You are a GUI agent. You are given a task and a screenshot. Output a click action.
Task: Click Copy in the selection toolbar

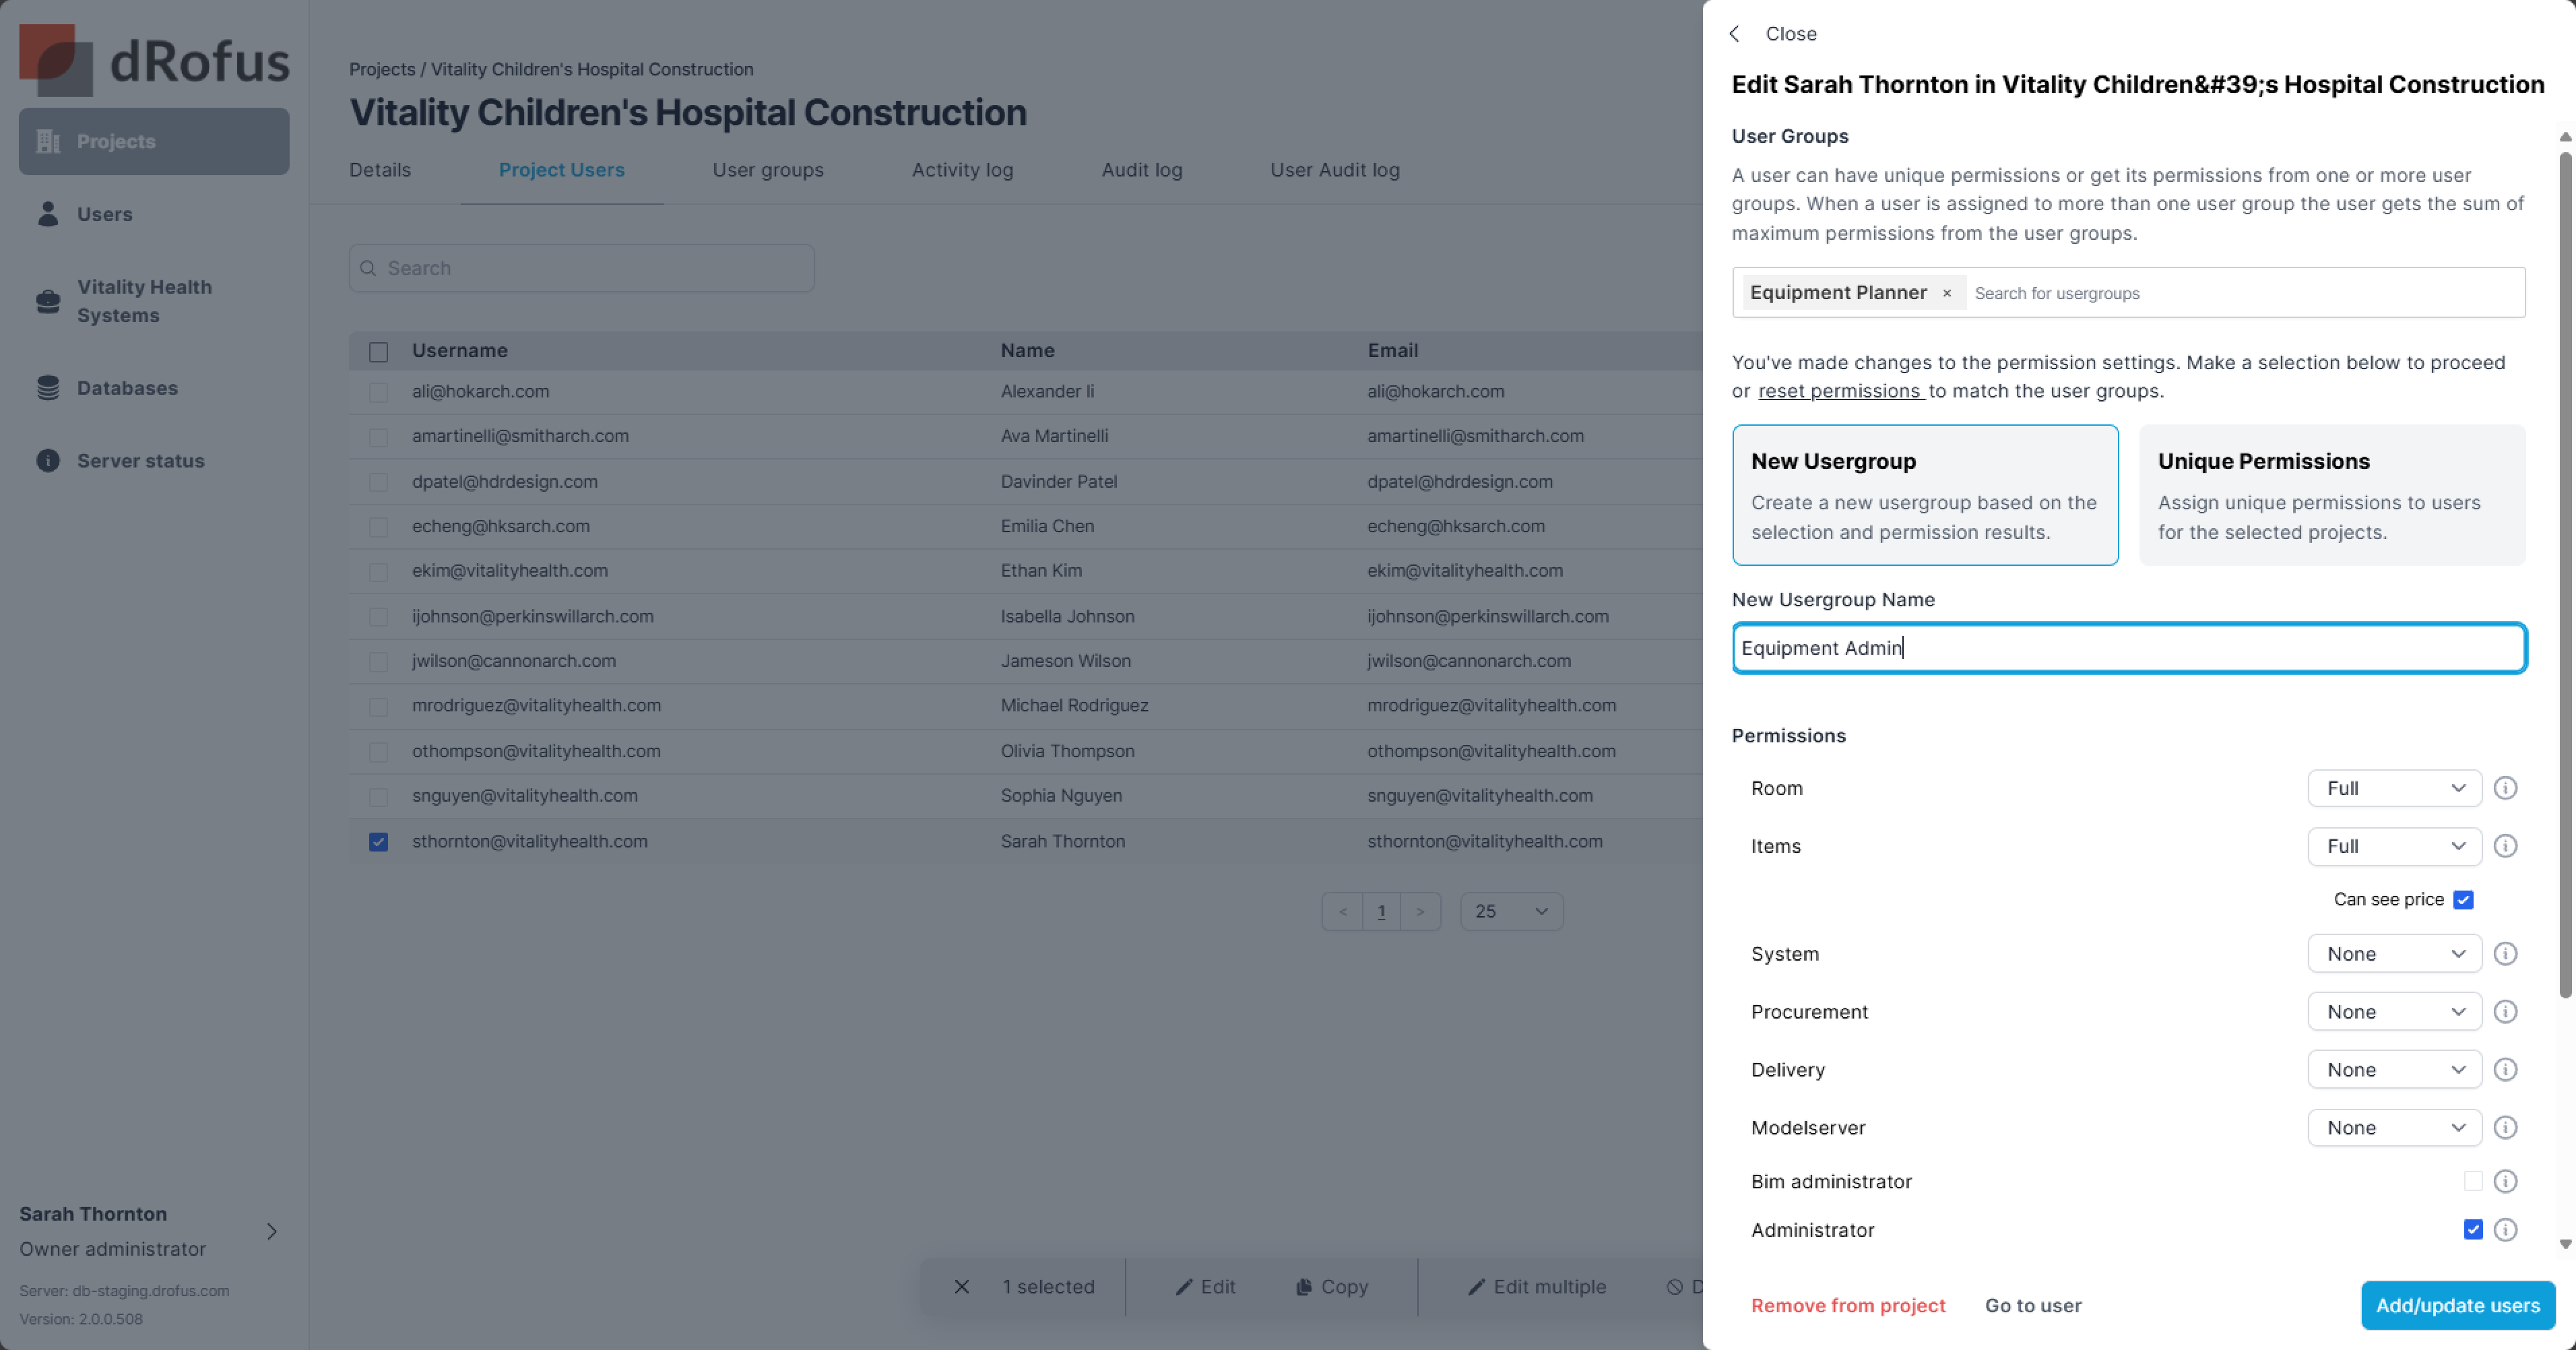coord(1331,1287)
